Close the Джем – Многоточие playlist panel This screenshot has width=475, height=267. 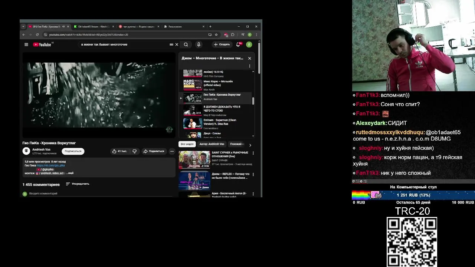249,58
